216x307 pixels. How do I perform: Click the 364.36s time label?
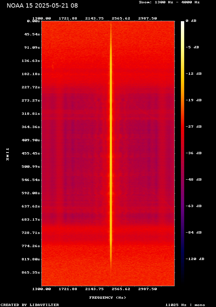coord(31,127)
